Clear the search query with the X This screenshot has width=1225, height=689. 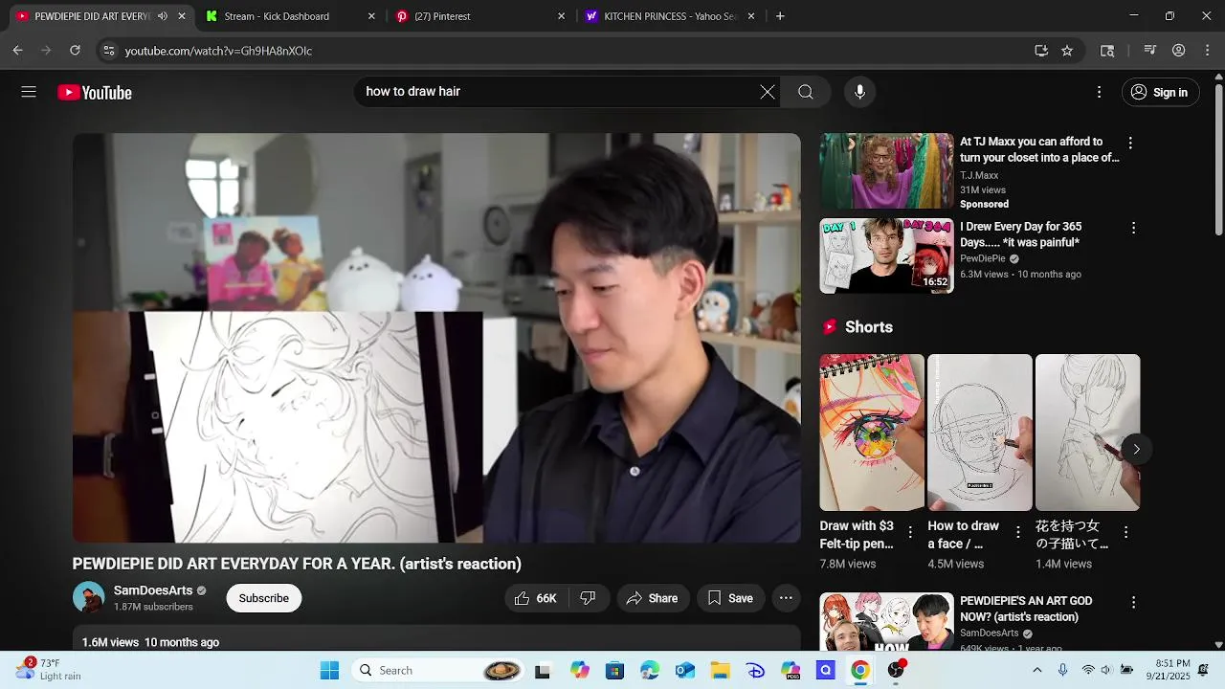(x=768, y=92)
